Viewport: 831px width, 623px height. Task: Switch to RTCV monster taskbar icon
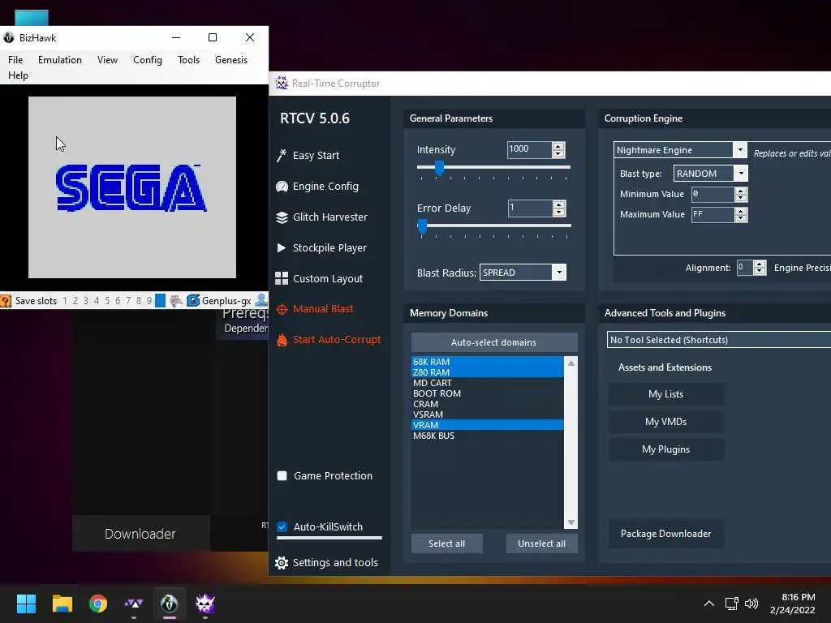tap(205, 604)
